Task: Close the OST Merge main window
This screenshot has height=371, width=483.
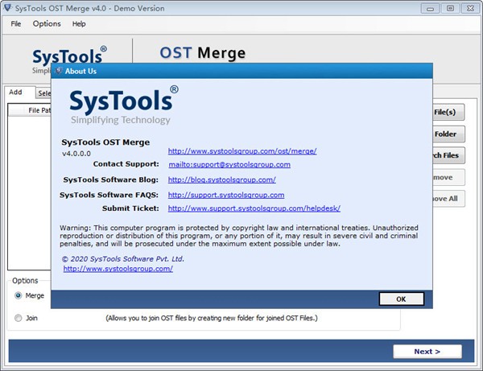Action: [x=470, y=8]
